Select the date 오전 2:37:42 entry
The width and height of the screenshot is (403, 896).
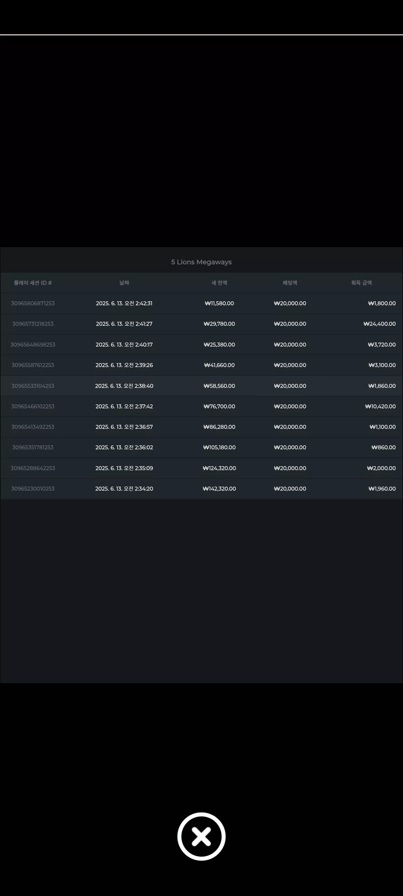124,406
